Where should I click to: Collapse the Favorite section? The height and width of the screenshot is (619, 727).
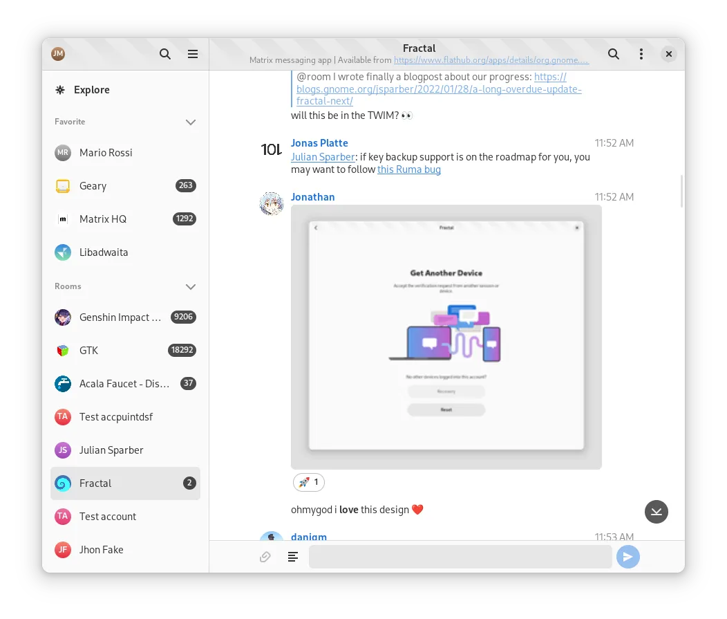coord(191,122)
